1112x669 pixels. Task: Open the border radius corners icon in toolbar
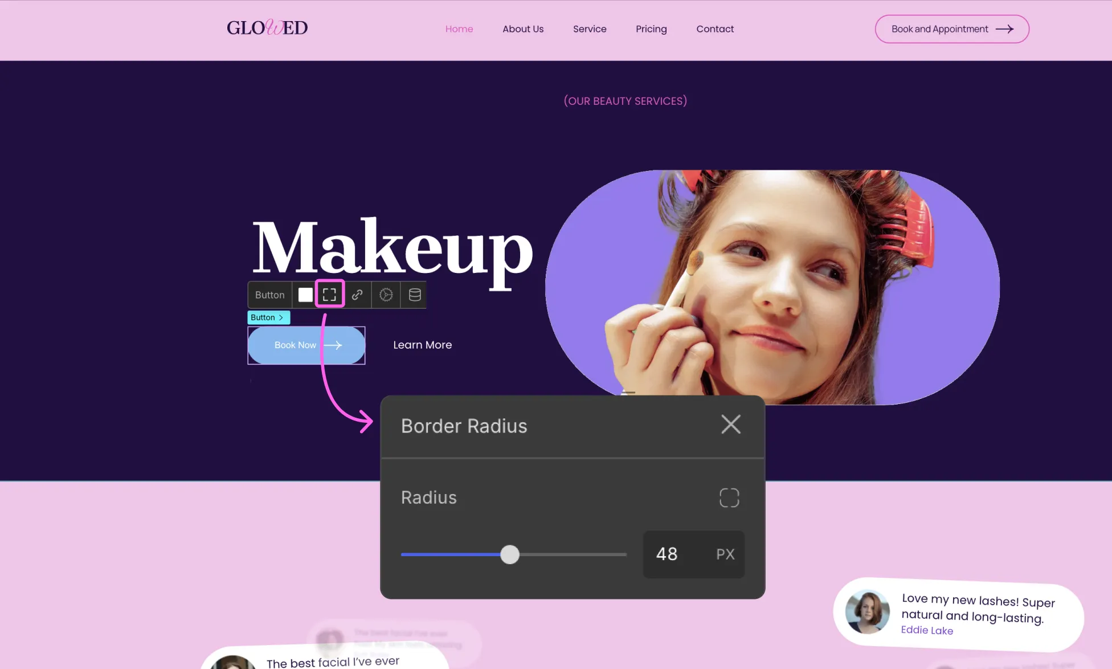click(329, 295)
